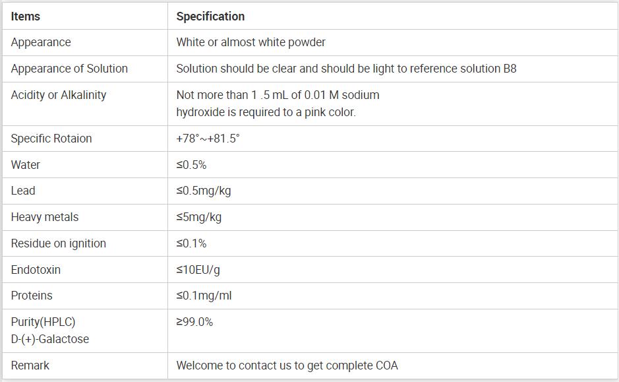Click the ≤0.5mg/kg lead value
Screen dimensions: 619x382
coord(203,191)
